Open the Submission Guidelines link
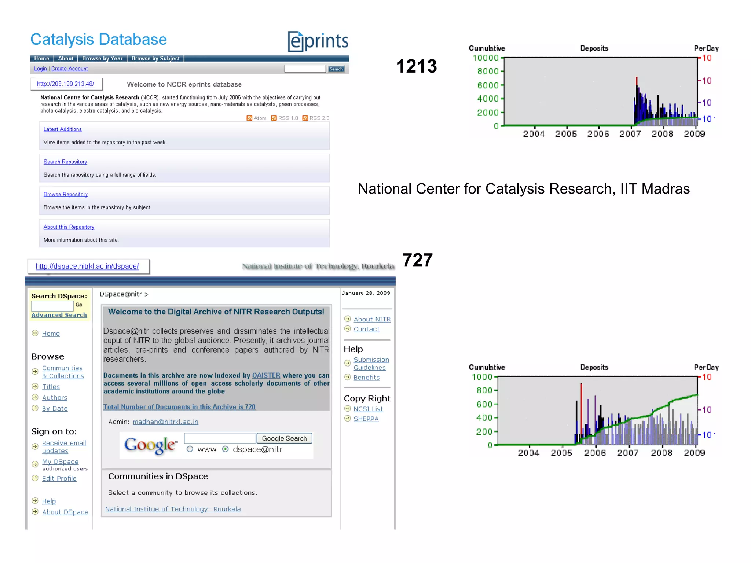This screenshot has width=751, height=563. (371, 364)
